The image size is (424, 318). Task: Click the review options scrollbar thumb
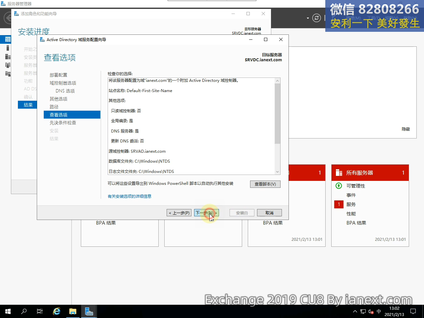[278, 114]
